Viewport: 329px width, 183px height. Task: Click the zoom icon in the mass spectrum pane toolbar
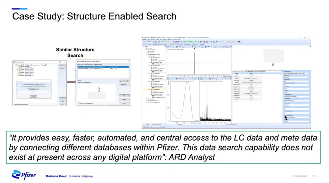pos(216,79)
